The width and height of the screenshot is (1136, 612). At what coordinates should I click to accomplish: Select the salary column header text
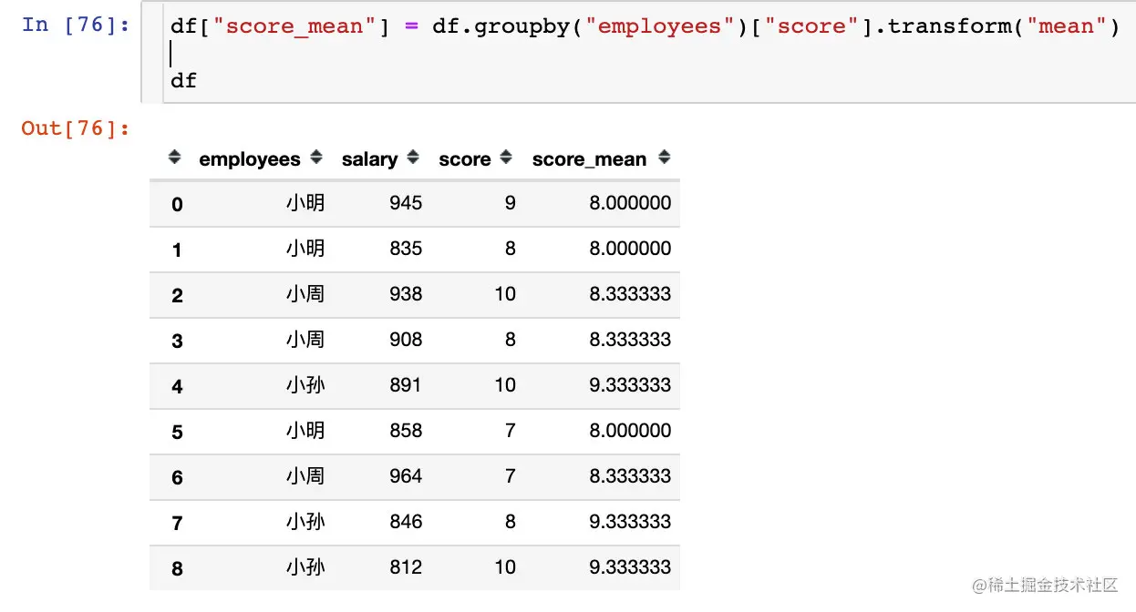369,159
